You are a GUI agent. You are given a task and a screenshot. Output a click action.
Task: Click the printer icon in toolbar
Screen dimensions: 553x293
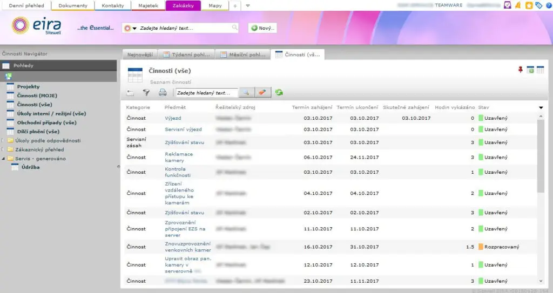pyautogui.click(x=163, y=93)
